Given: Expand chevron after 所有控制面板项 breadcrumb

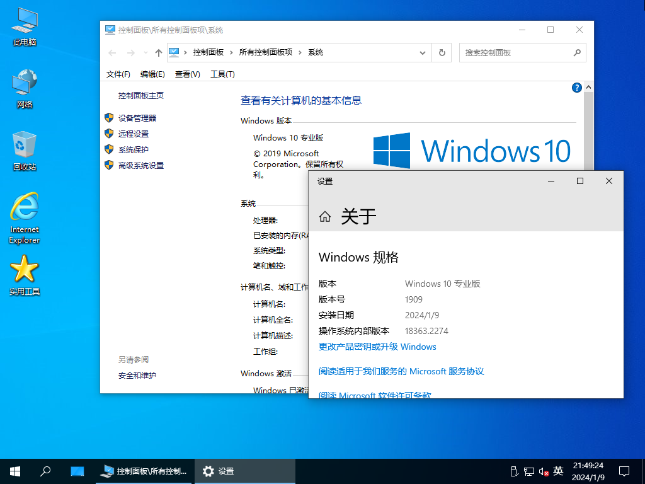Looking at the screenshot, I should [300, 53].
